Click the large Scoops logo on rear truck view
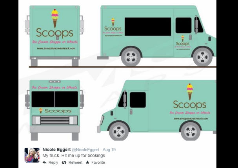Image resolution: width=238 pixels, height=168 pixels. [55, 33]
